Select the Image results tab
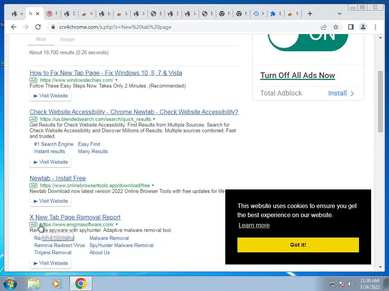 pyautogui.click(x=67, y=39)
